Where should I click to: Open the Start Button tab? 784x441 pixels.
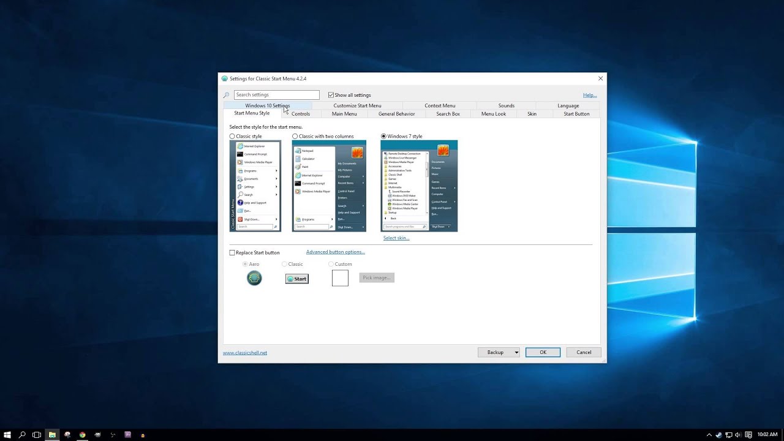tap(576, 114)
